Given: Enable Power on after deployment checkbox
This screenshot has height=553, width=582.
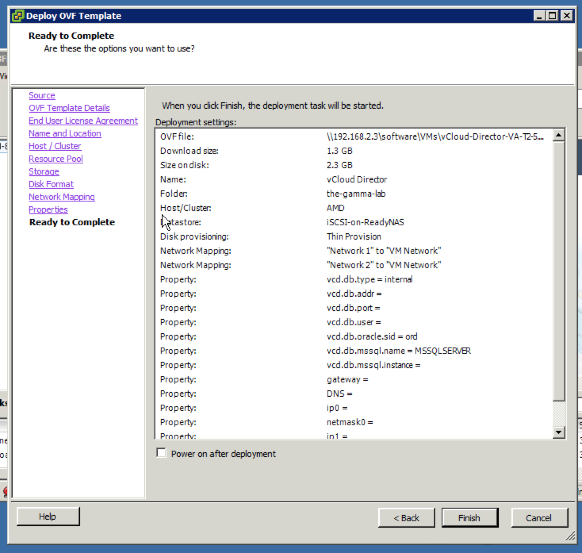Looking at the screenshot, I should [x=161, y=453].
